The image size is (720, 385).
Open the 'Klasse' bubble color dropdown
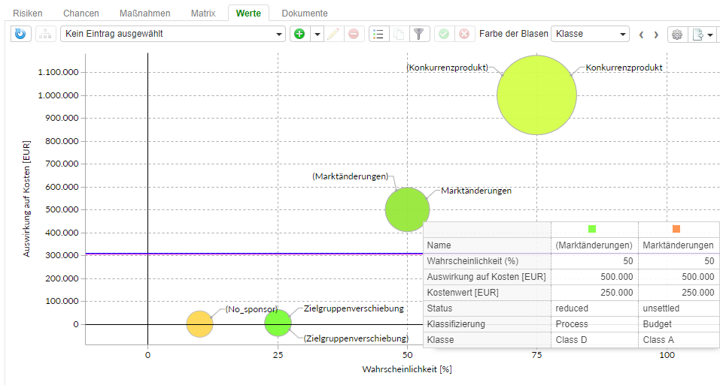590,34
